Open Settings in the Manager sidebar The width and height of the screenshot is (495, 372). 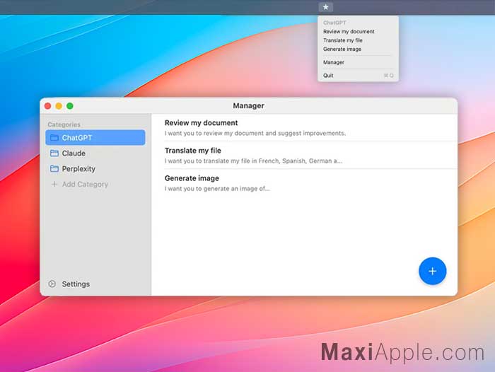tap(76, 284)
